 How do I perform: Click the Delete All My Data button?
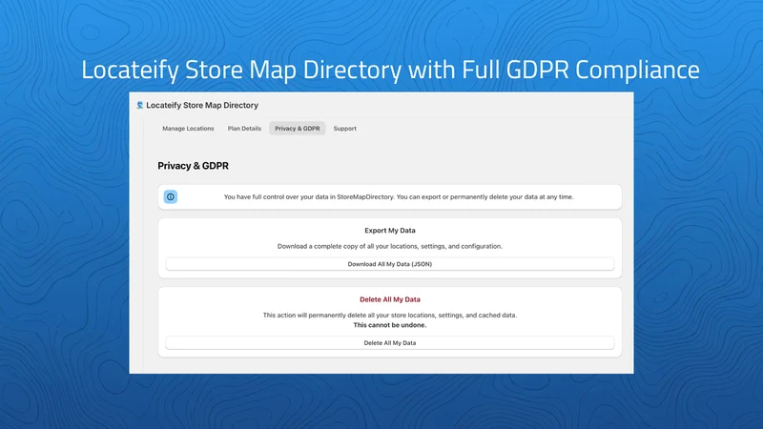tap(390, 343)
